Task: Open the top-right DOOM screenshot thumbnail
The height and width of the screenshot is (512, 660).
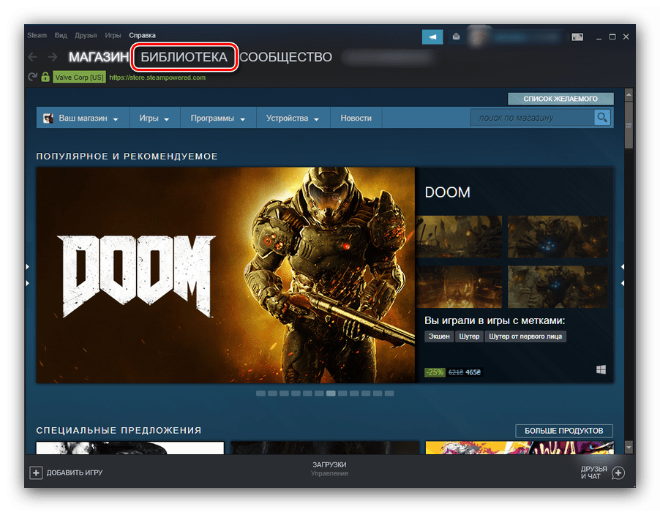Action: [x=558, y=236]
